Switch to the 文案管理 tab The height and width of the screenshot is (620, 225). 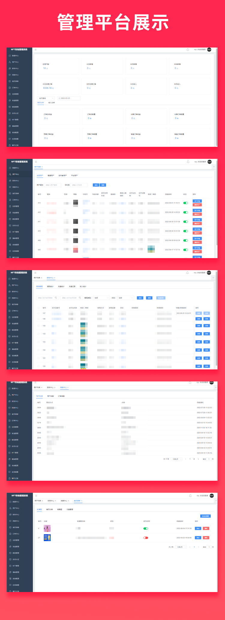click(x=70, y=510)
